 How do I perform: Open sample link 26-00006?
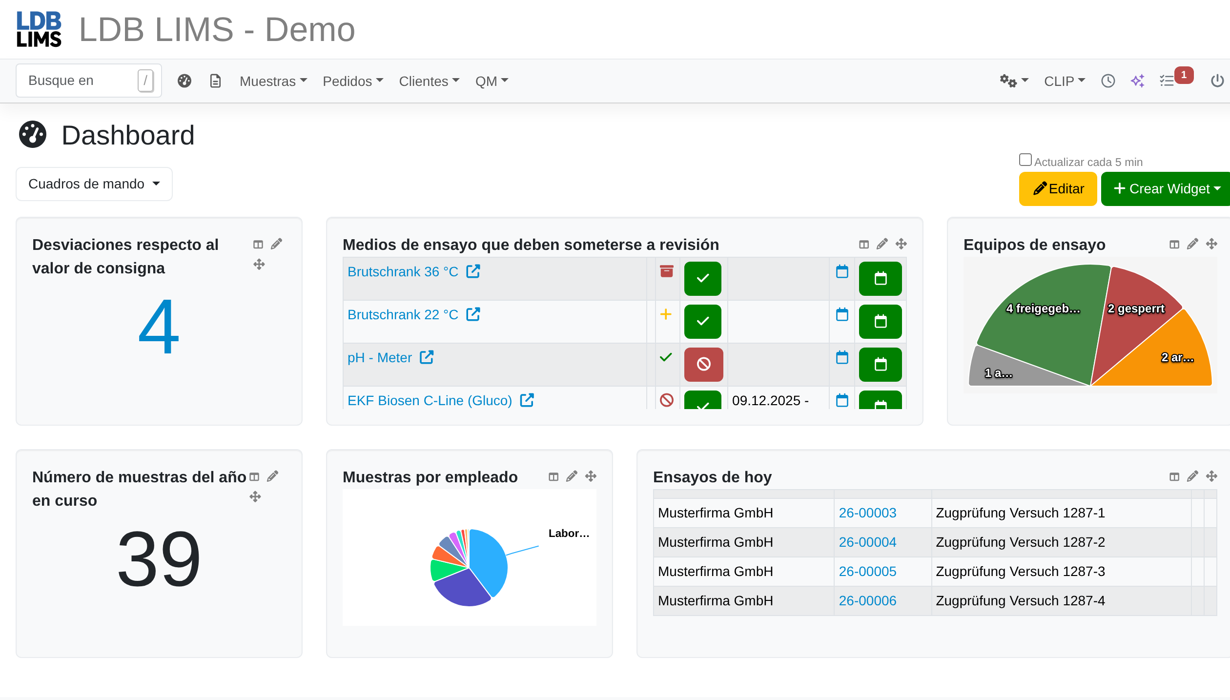(x=867, y=601)
